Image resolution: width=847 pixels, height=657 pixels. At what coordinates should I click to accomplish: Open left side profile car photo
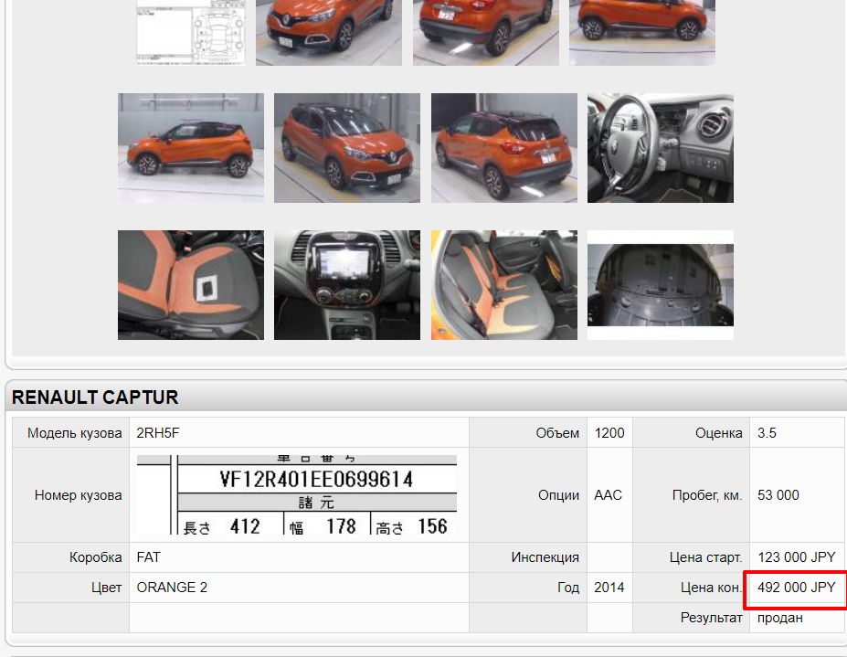tap(191, 148)
